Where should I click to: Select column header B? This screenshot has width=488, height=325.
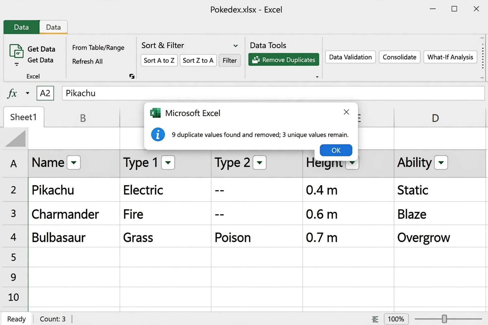[x=83, y=118]
